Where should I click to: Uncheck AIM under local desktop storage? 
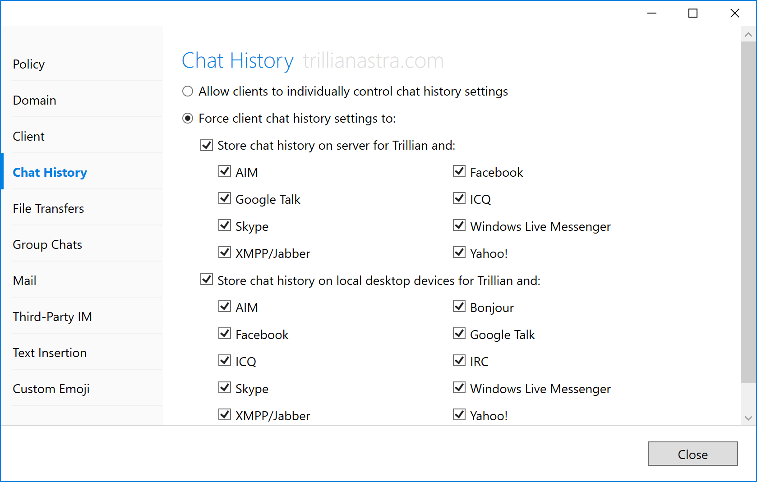point(225,307)
